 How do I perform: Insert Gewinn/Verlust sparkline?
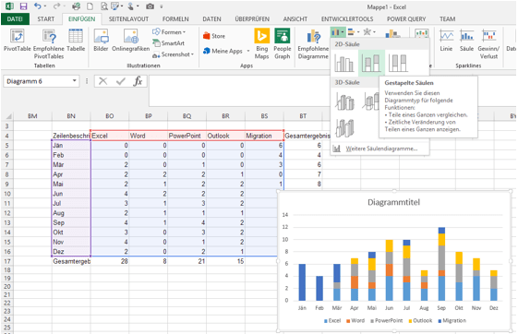(488, 44)
